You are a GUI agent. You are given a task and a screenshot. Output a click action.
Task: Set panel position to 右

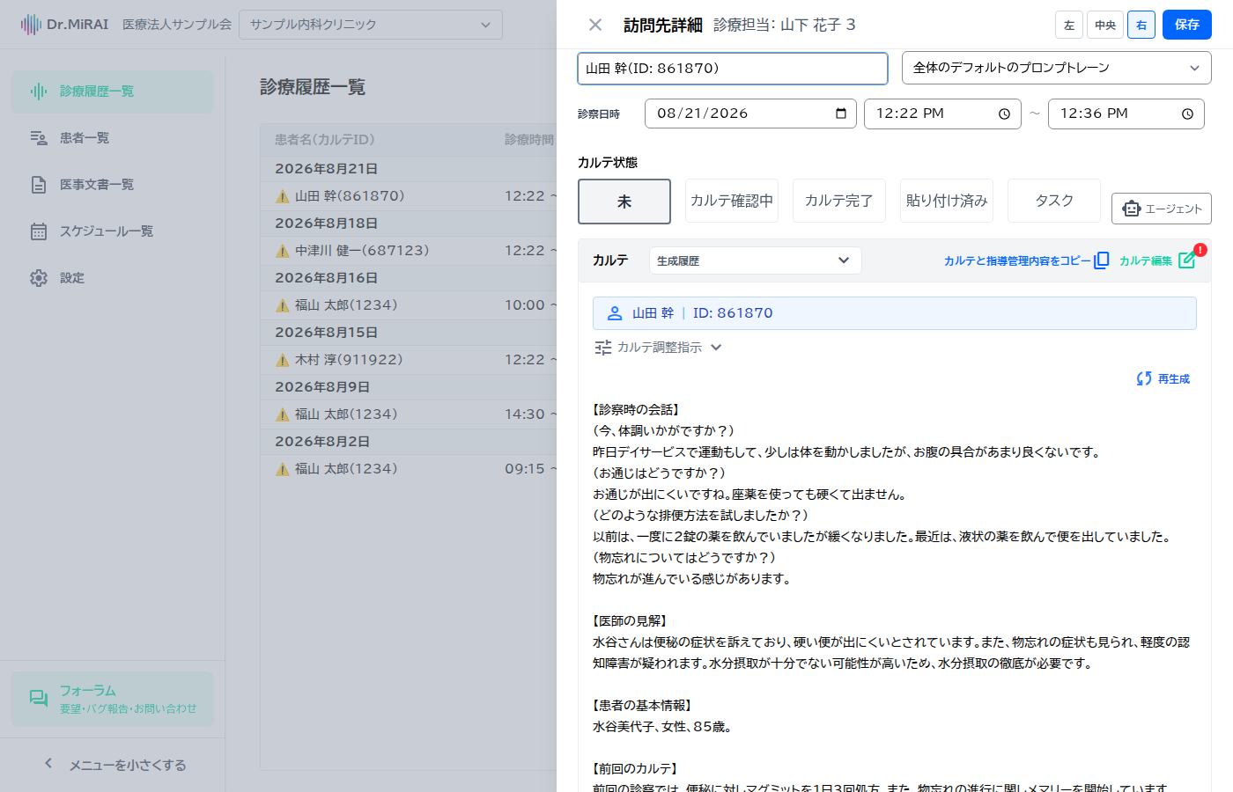(x=1141, y=25)
